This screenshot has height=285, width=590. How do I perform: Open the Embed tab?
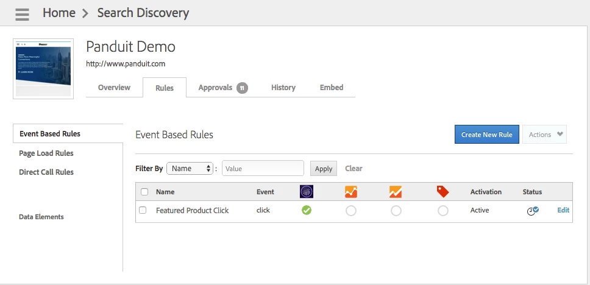332,88
